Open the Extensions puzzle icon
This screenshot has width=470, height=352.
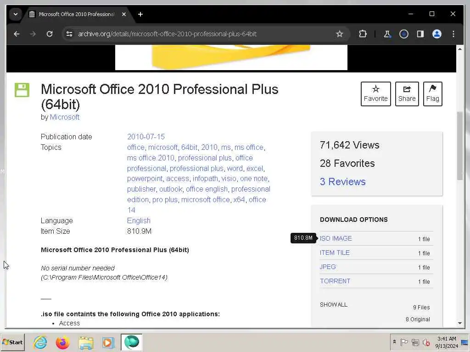click(x=363, y=34)
